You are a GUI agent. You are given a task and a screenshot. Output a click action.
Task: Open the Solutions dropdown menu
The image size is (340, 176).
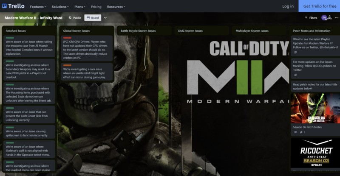point(60,7)
